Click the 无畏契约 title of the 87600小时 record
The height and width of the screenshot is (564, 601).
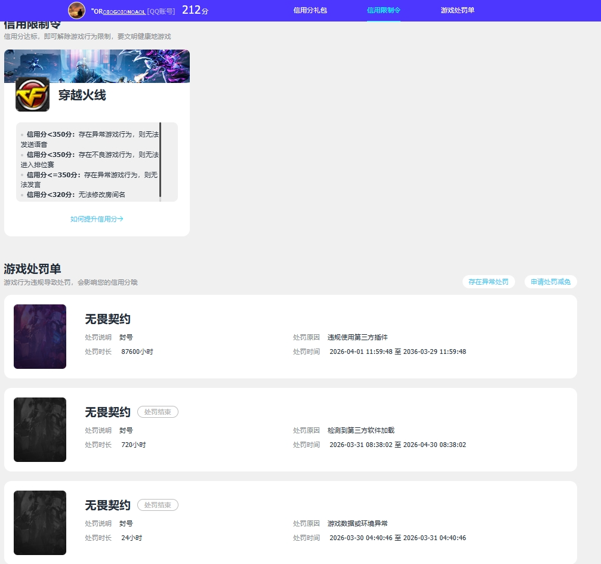(107, 319)
